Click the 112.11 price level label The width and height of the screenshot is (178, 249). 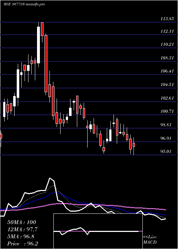coord(167,31)
